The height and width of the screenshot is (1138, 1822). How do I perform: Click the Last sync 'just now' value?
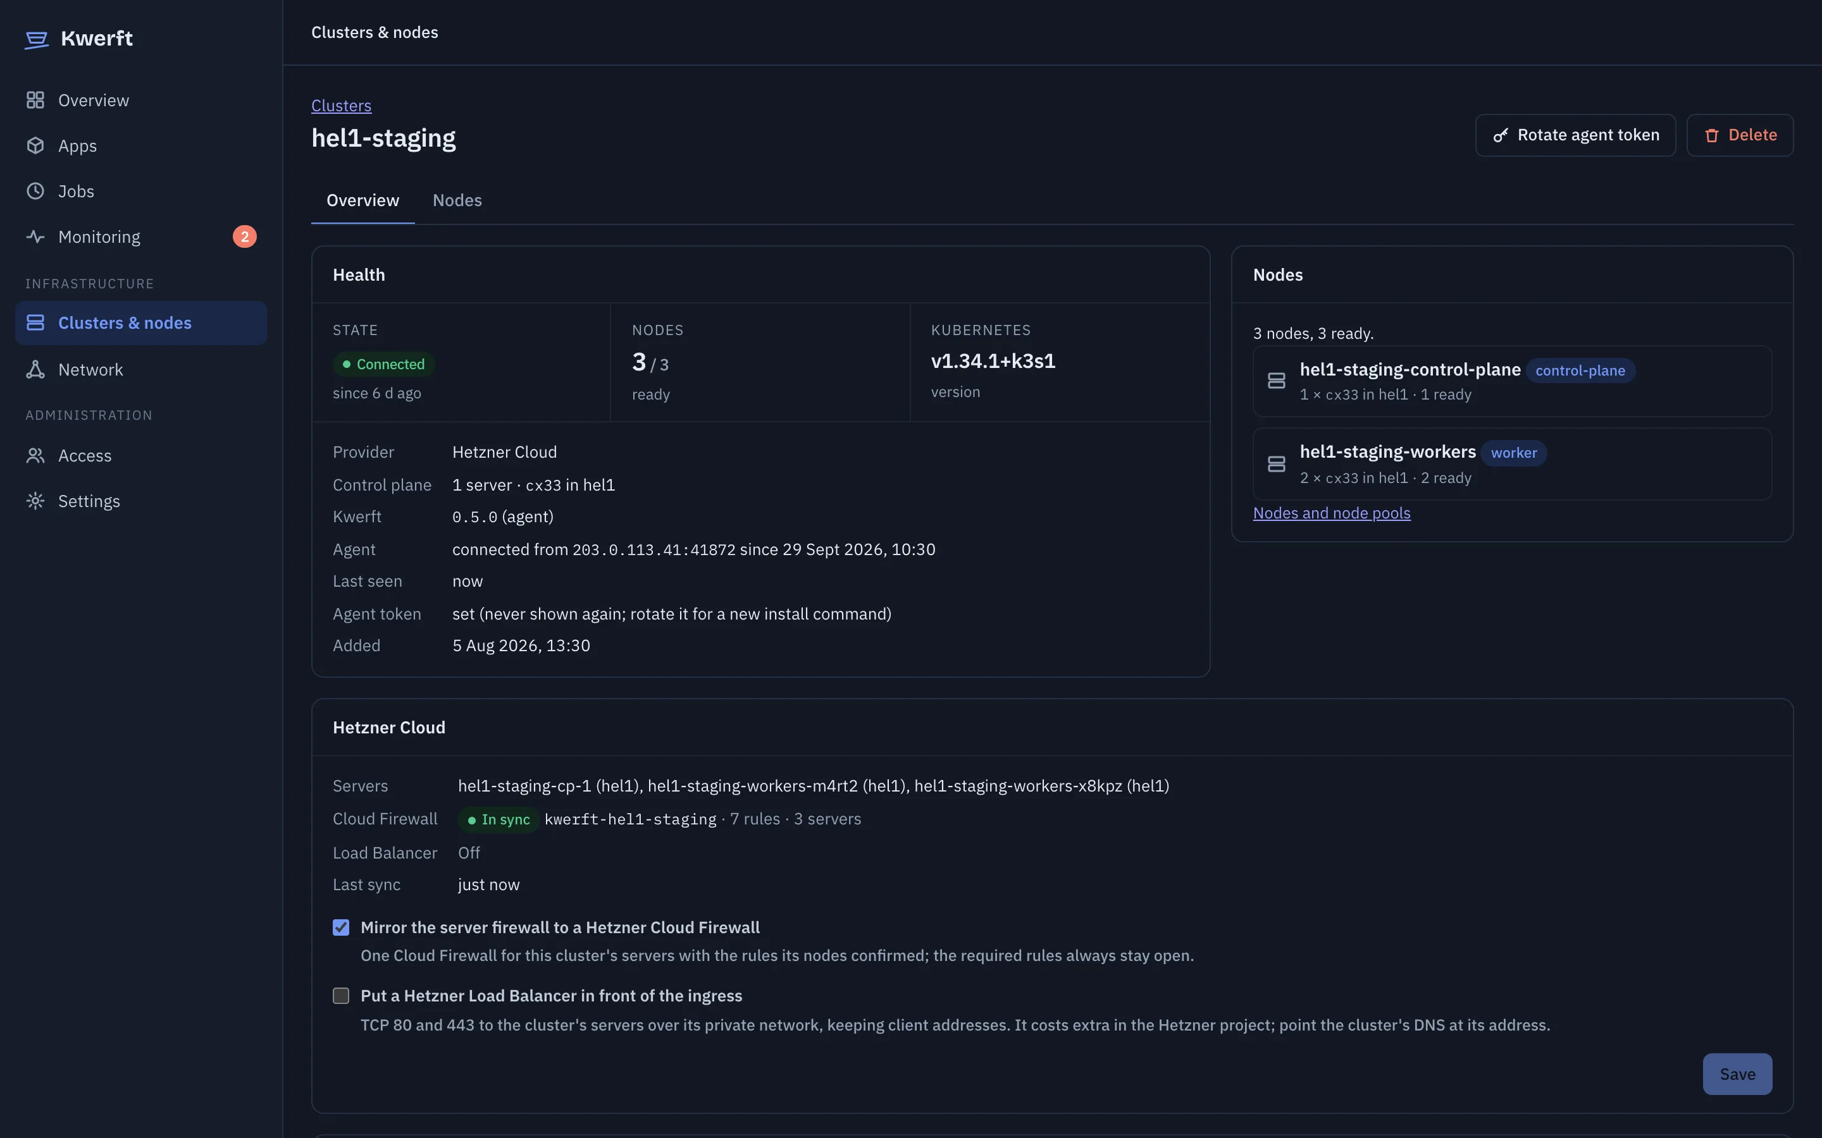click(488, 885)
